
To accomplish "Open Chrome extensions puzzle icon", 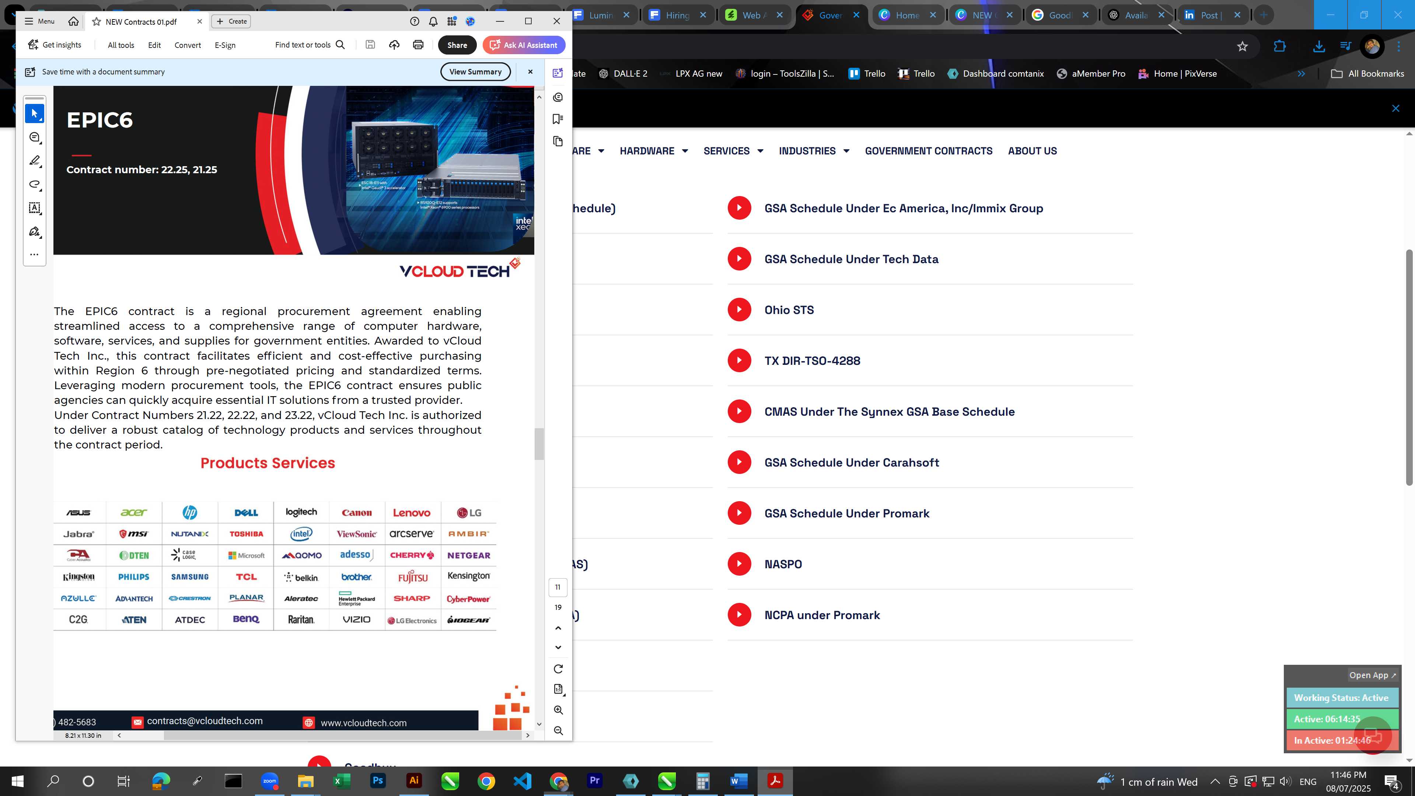I will (1280, 47).
